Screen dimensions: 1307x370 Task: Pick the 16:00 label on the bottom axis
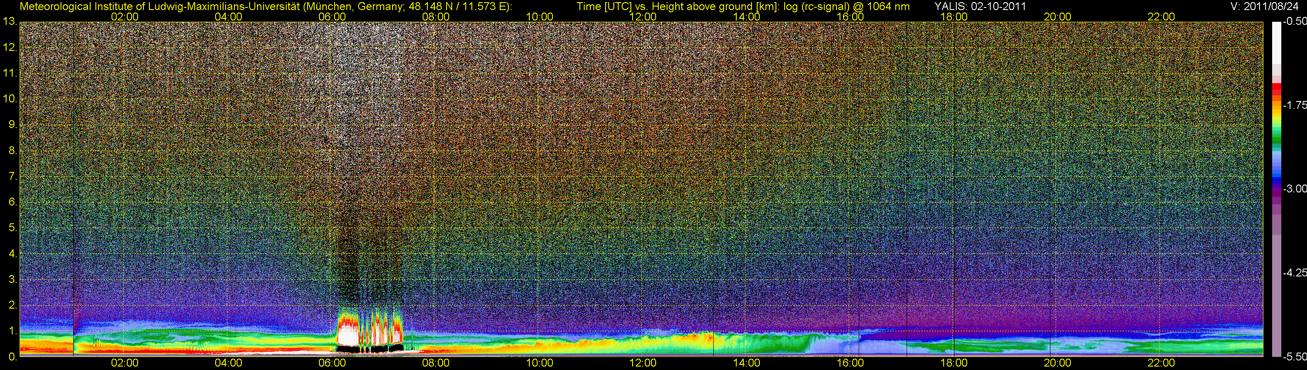[x=850, y=363]
